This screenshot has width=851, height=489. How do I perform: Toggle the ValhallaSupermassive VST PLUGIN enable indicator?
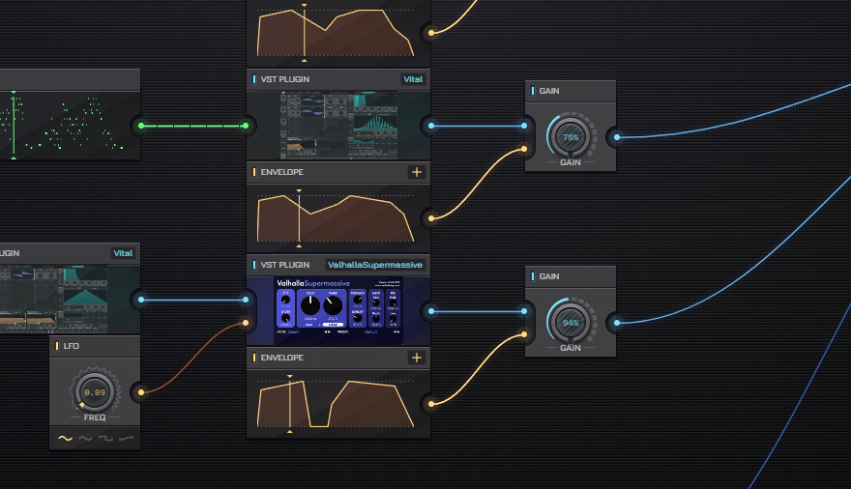pos(254,265)
